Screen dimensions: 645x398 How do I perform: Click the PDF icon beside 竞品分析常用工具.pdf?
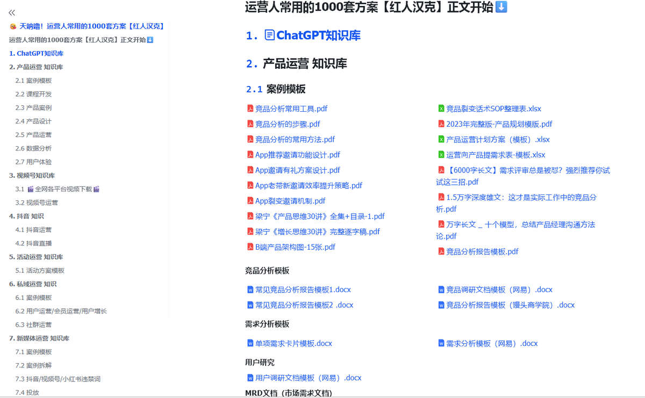[250, 108]
